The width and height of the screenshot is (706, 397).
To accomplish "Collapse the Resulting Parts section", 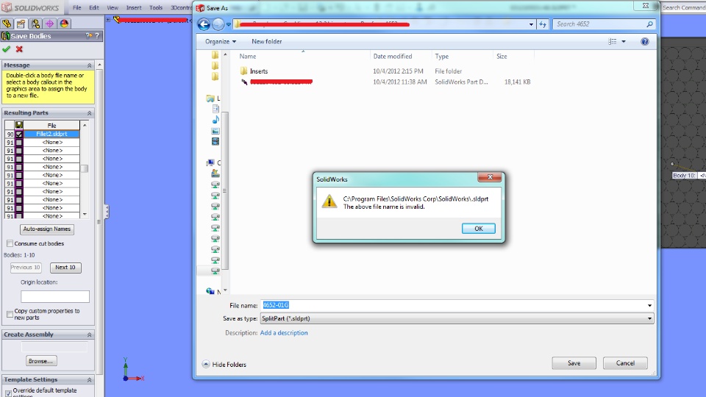I will (89, 113).
